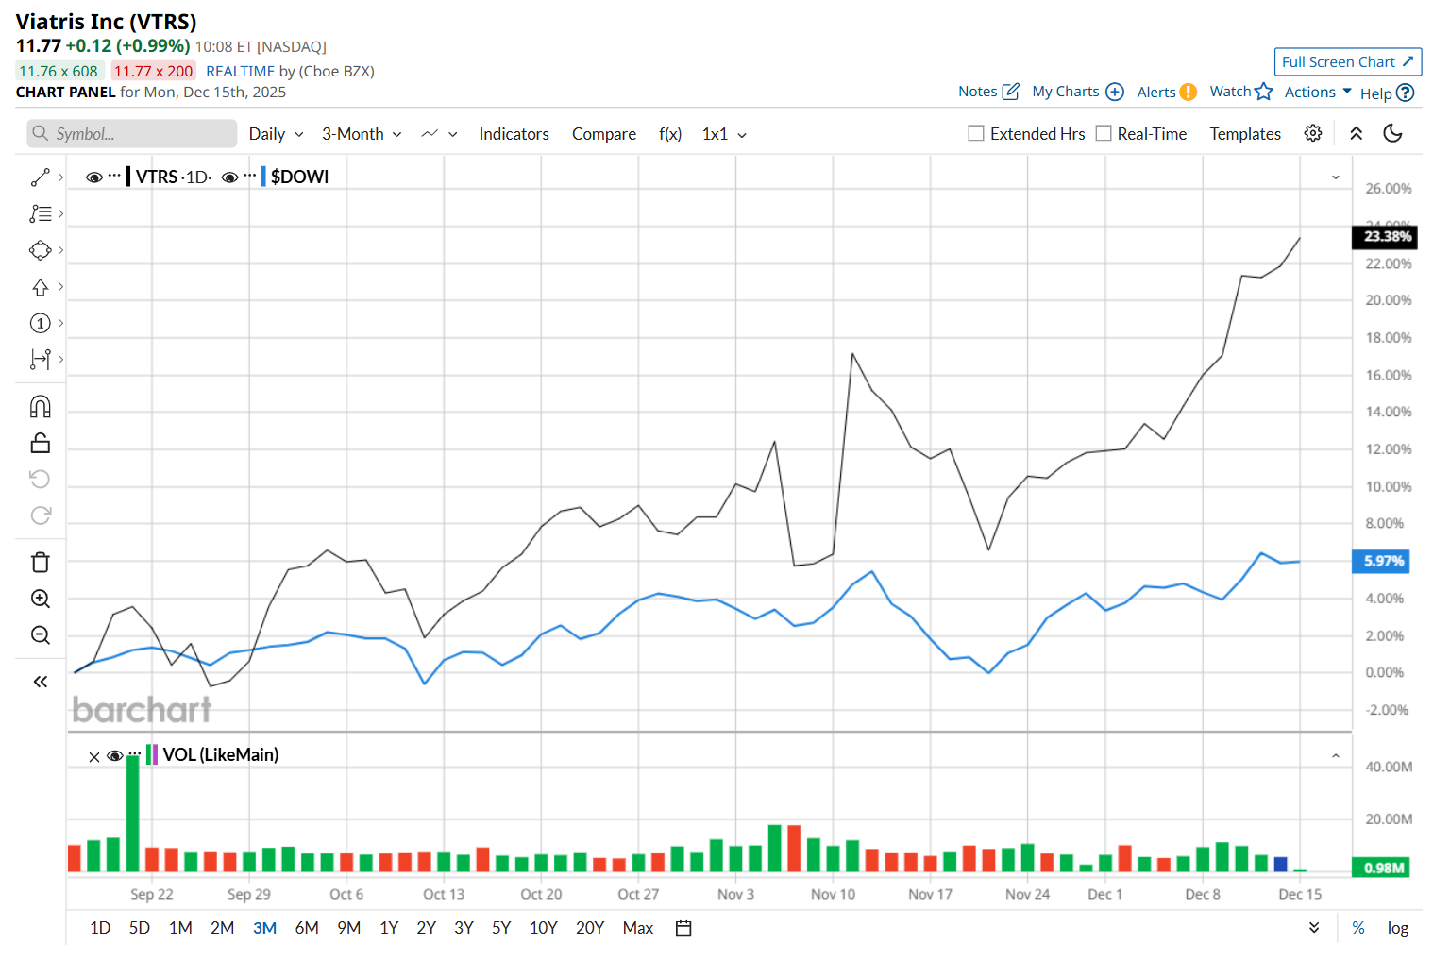Expand trend line tool options
The image size is (1450, 963).
[x=61, y=177]
